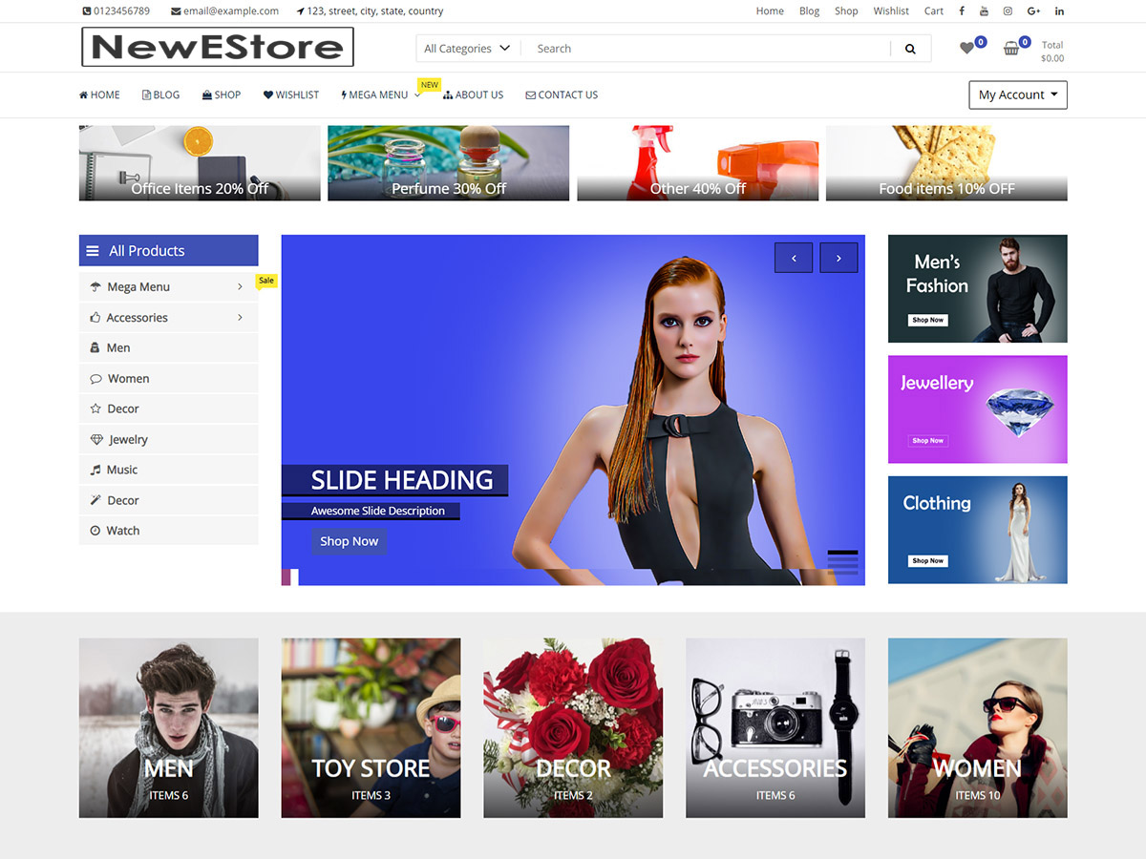Go to the previous slide arrow
Image resolution: width=1146 pixels, height=859 pixels.
coord(794,258)
